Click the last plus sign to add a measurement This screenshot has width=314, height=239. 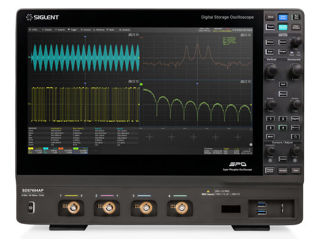coord(237,137)
